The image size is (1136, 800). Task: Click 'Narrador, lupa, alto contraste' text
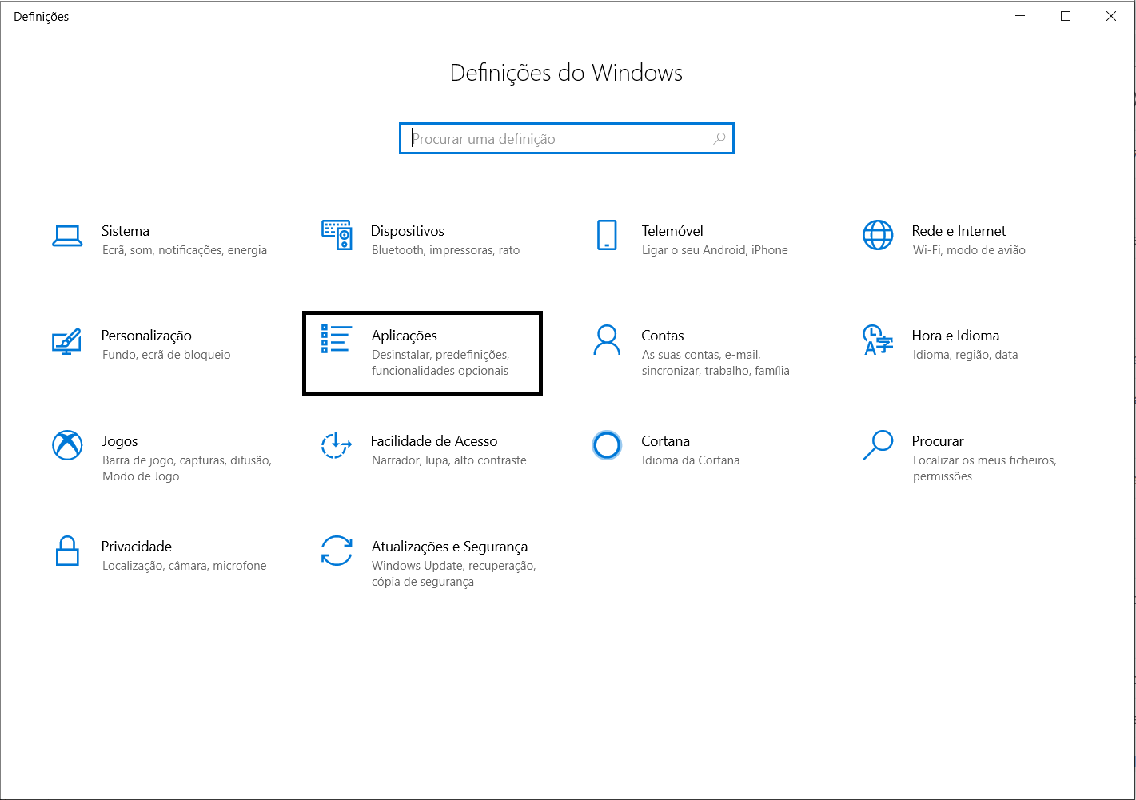(x=449, y=460)
